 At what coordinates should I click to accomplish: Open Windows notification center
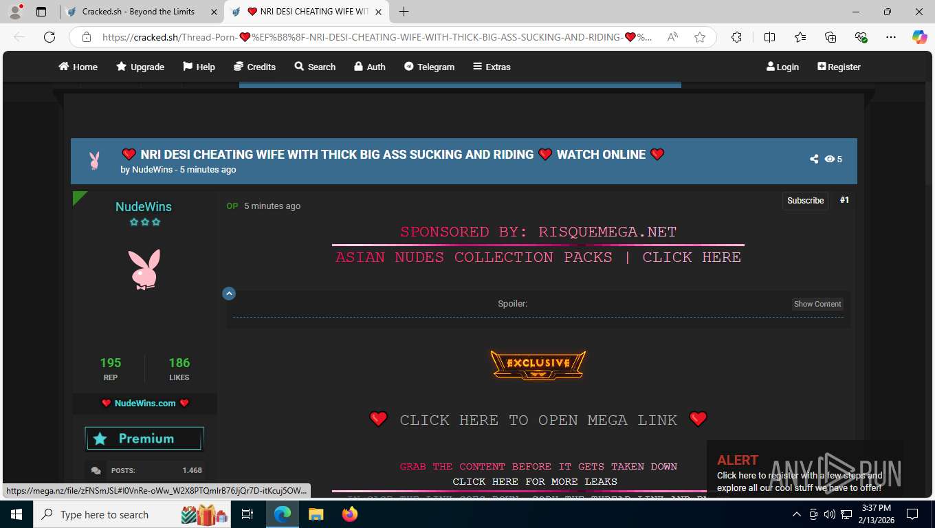click(912, 514)
